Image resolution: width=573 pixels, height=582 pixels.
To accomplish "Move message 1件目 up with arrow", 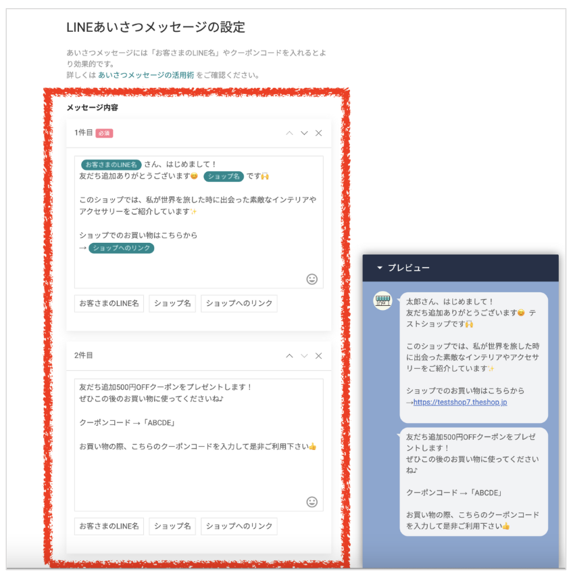I will pos(289,133).
